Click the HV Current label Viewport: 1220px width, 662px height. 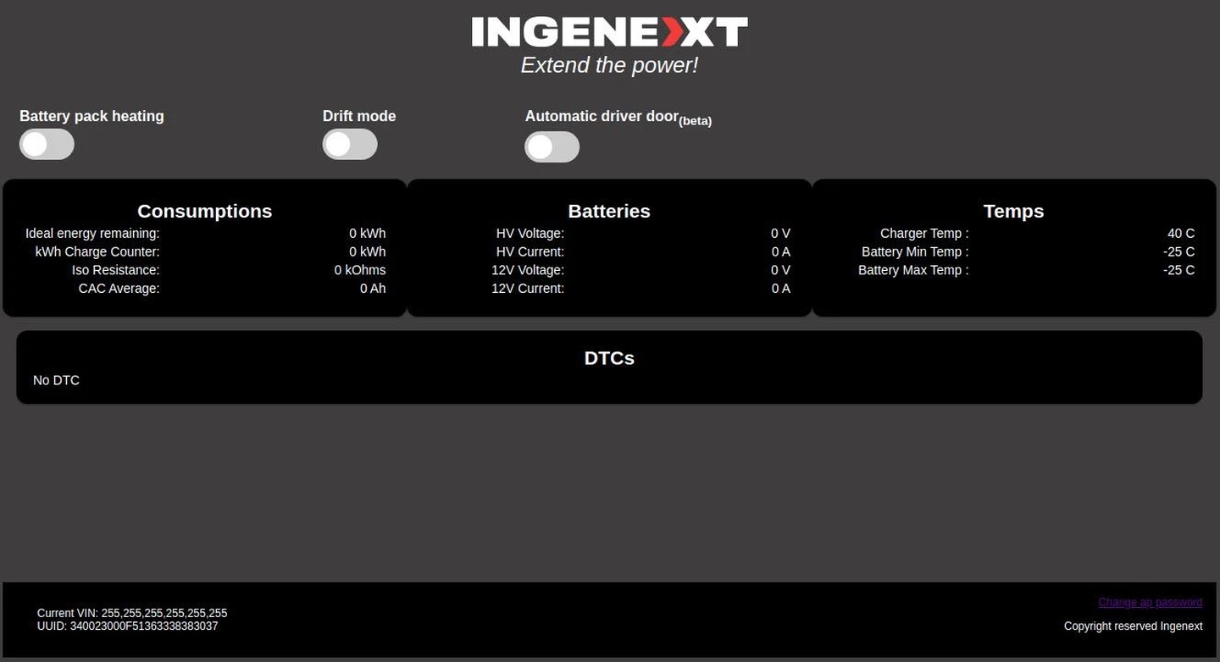530,252
